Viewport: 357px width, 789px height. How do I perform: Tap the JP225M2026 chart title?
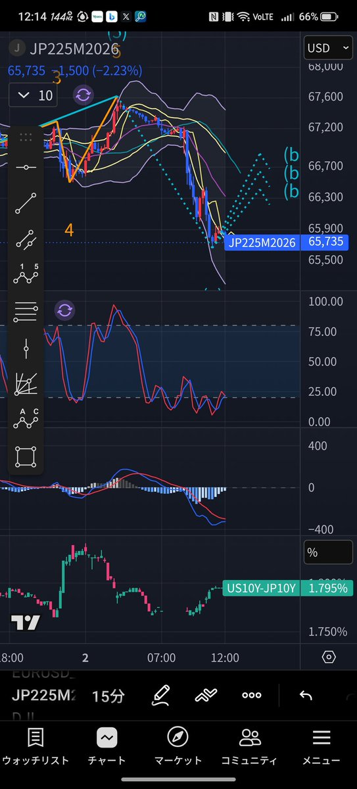click(74, 48)
